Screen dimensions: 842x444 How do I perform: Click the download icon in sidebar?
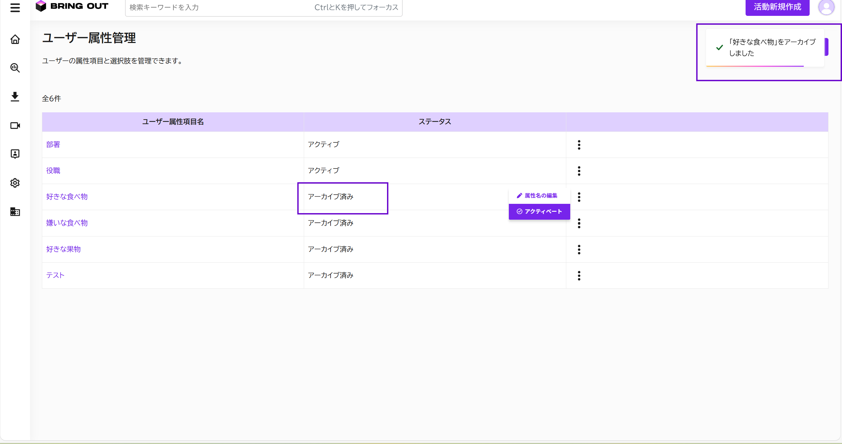15,96
